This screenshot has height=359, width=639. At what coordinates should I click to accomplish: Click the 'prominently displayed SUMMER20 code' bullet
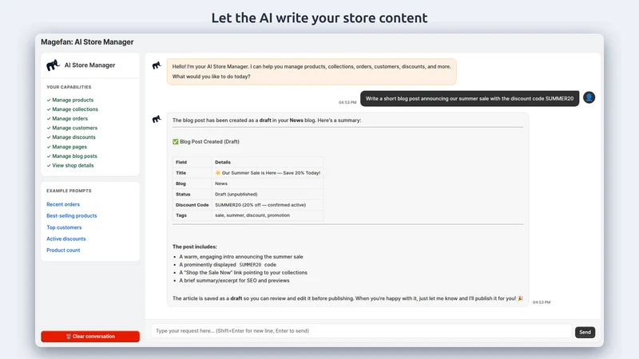pyautogui.click(x=228, y=265)
